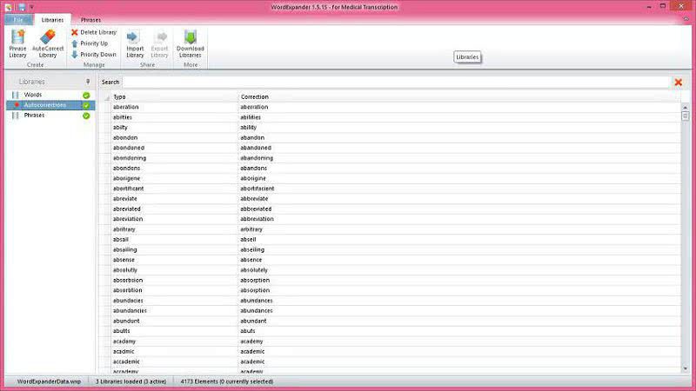This screenshot has height=391, width=696.
Task: Import a library file
Action: coord(134,43)
